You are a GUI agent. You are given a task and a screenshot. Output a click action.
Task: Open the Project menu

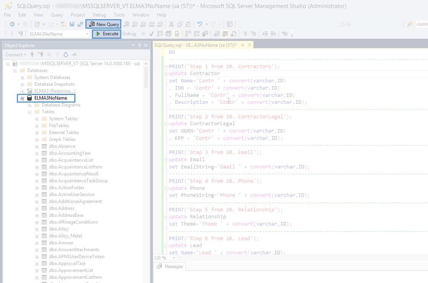point(78,15)
